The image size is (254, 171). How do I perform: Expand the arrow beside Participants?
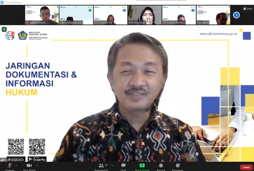tap(113, 165)
